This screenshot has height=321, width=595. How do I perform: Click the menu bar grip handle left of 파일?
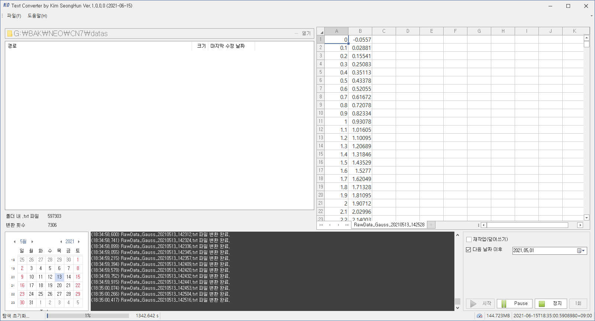2,16
